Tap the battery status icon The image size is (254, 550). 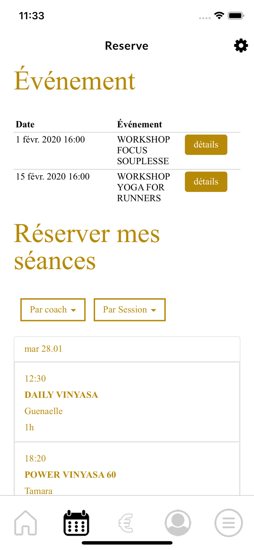coord(236,16)
